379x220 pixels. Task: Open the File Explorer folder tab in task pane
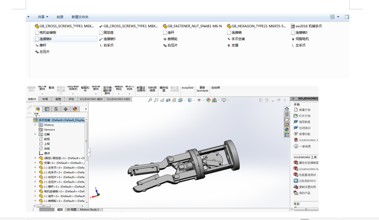[x=287, y=119]
